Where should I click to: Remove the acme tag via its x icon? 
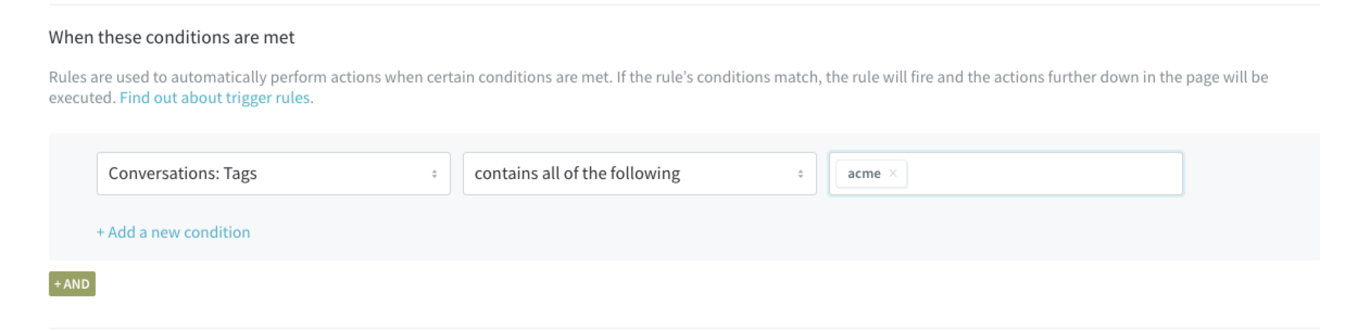coord(893,174)
